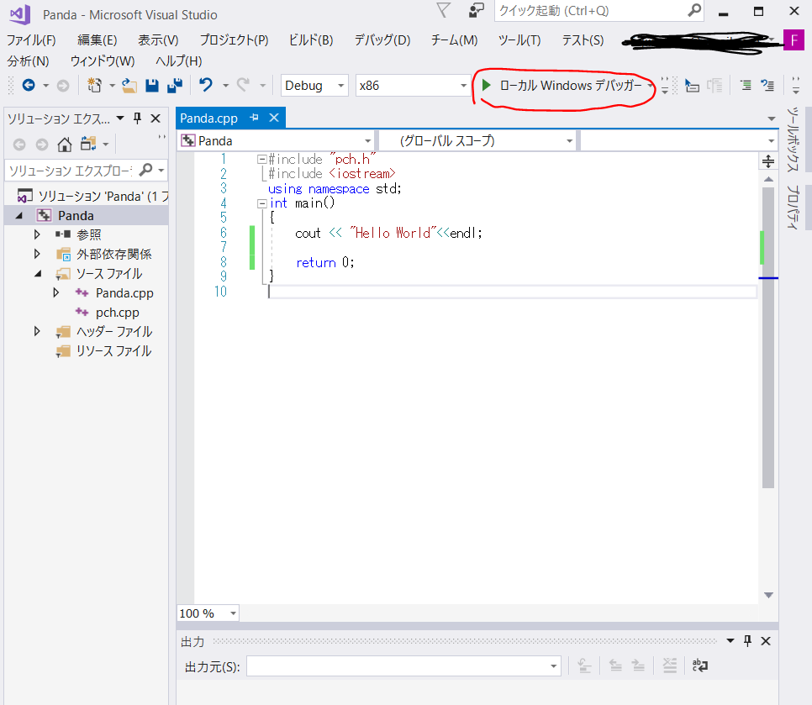The height and width of the screenshot is (705, 812).
Task: Click the Save icon in the toolbar
Action: pos(152,85)
